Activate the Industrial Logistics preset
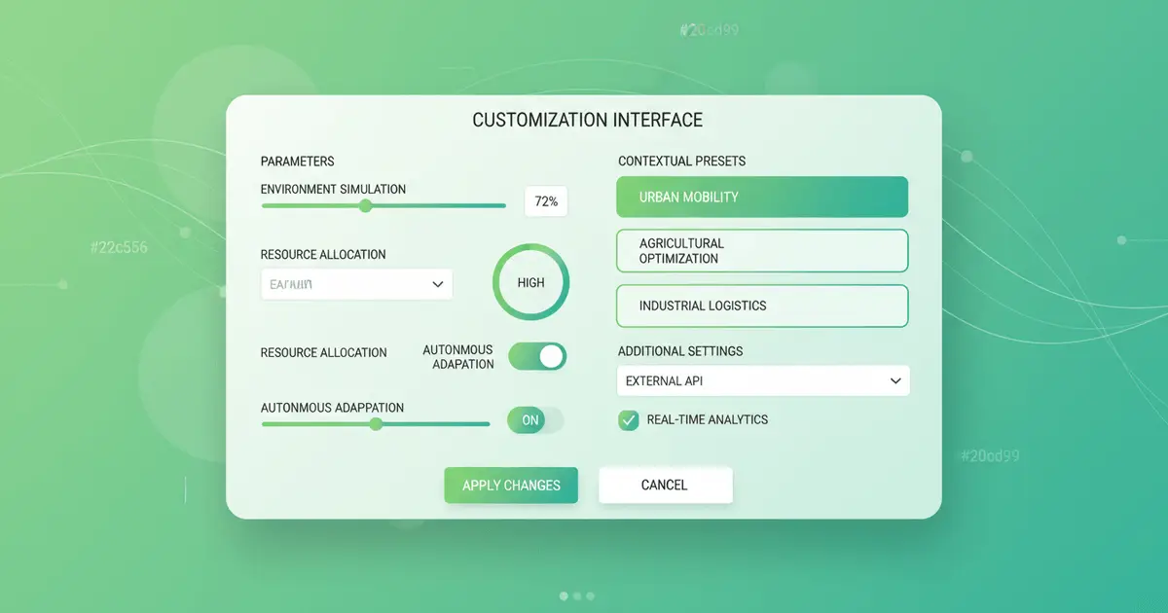 point(762,306)
